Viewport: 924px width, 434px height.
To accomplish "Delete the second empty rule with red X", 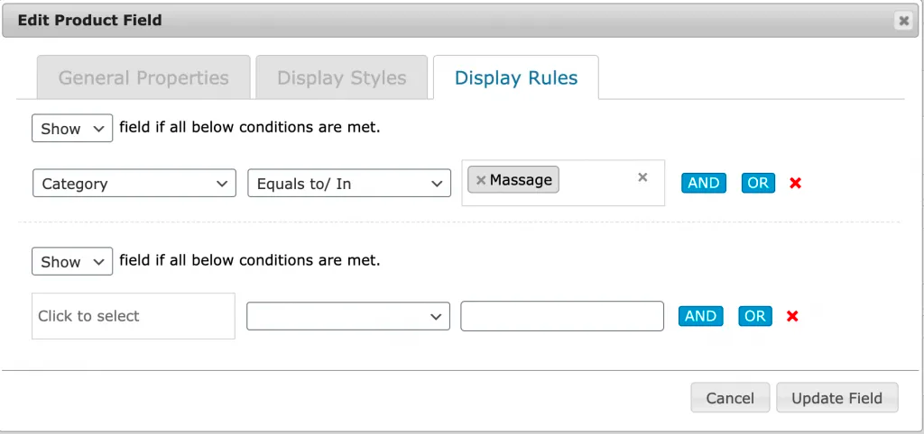I will 792,316.
